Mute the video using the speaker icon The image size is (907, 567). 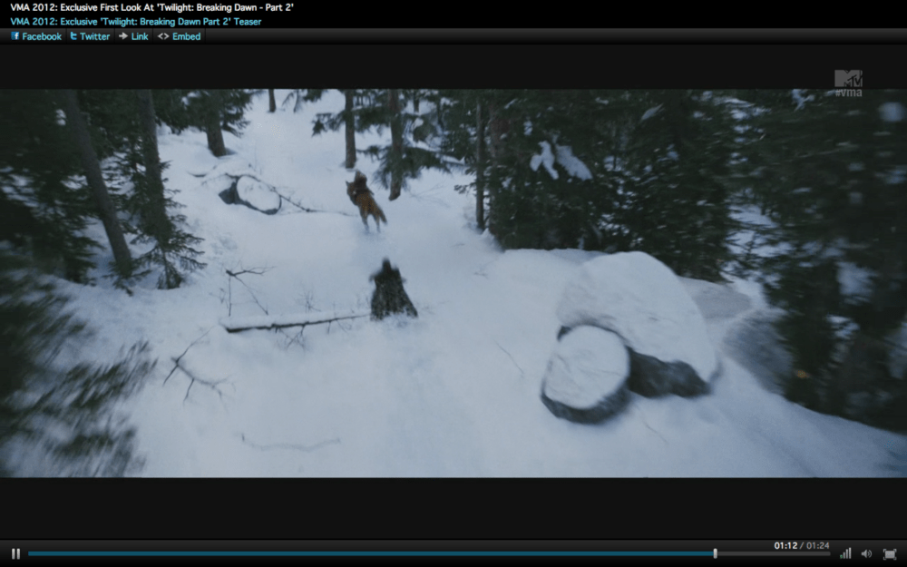tap(866, 553)
